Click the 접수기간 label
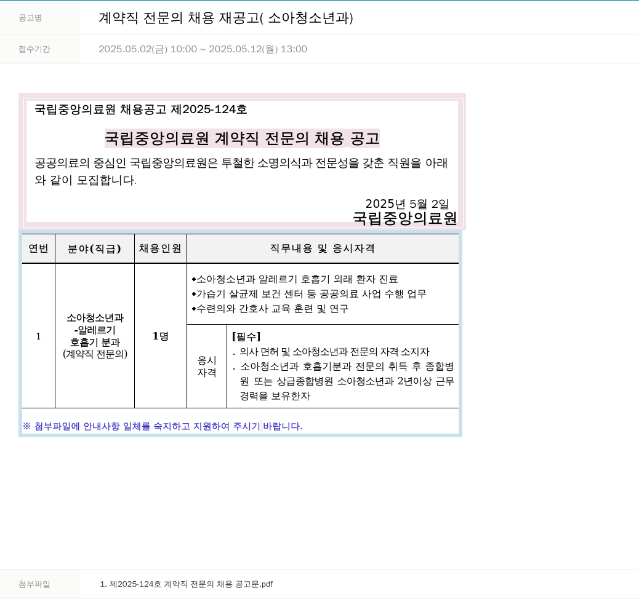This screenshot has width=639, height=599. point(34,49)
